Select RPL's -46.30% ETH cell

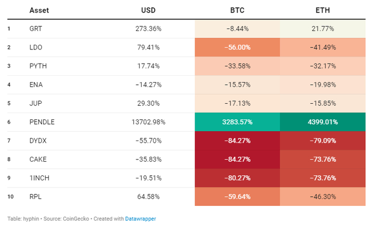(323, 197)
